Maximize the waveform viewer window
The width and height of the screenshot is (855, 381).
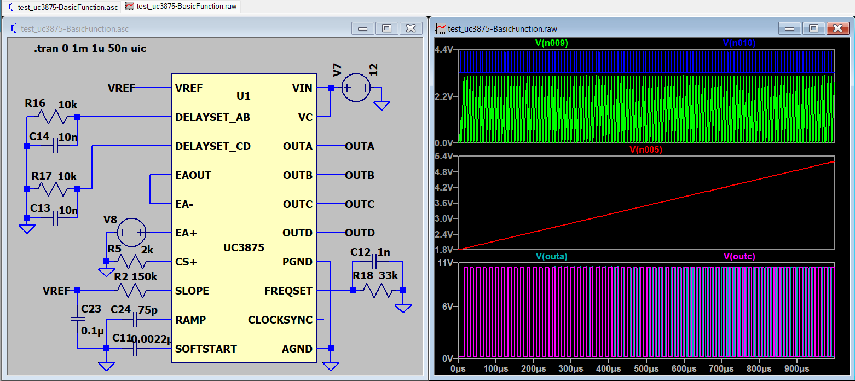coord(813,28)
